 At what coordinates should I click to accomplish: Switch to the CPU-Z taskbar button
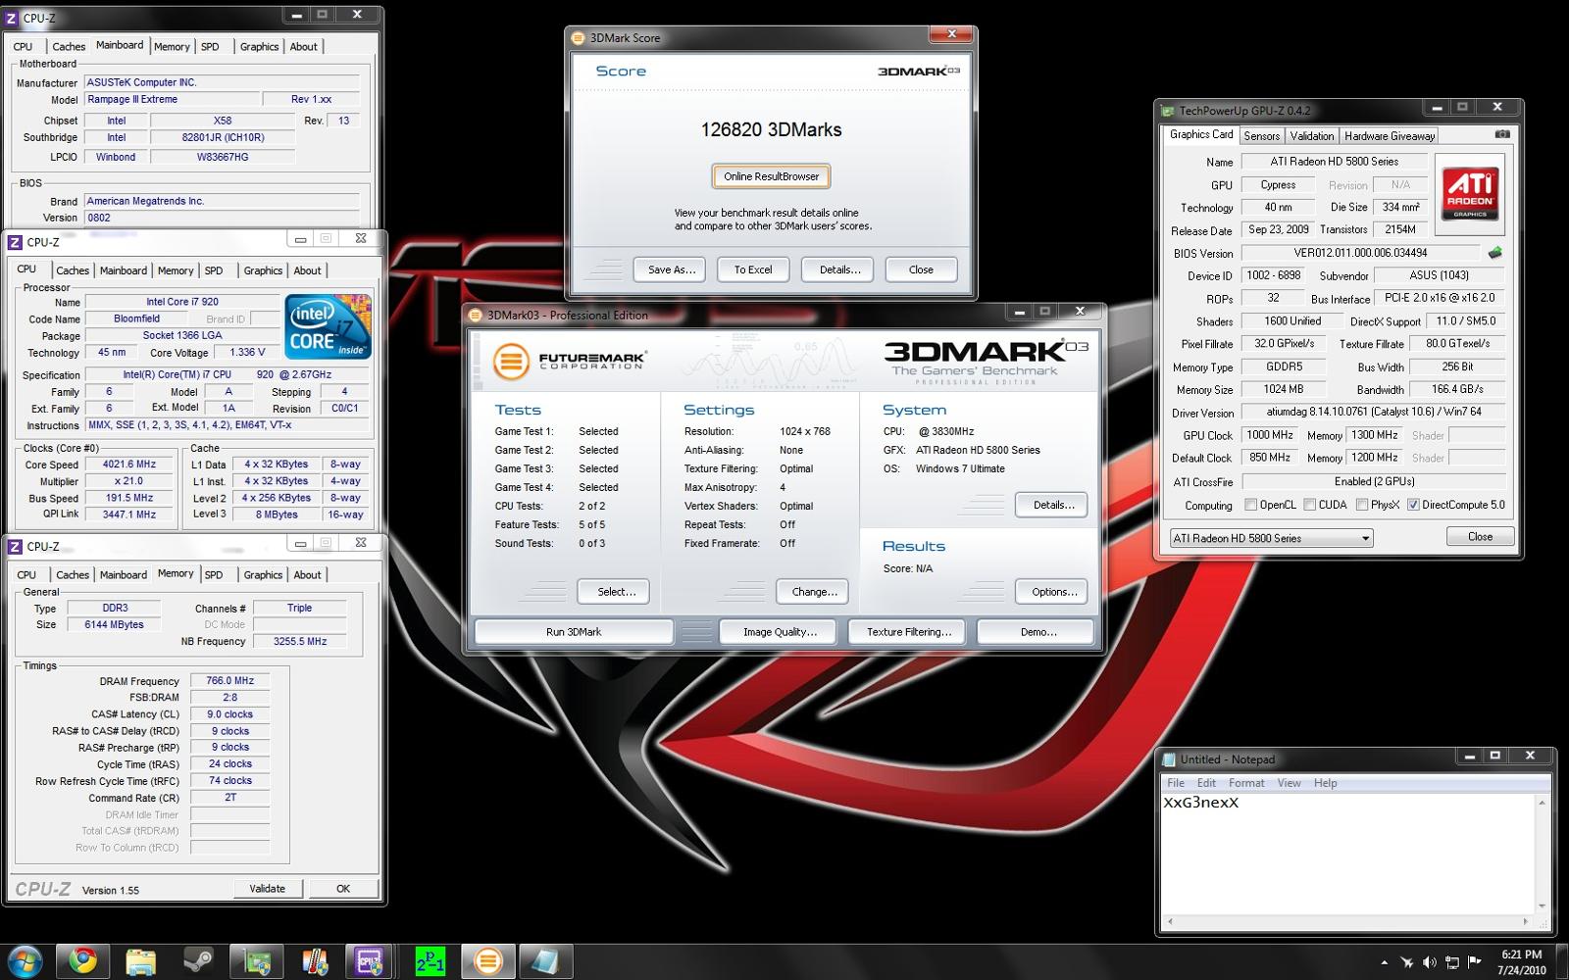(x=372, y=961)
